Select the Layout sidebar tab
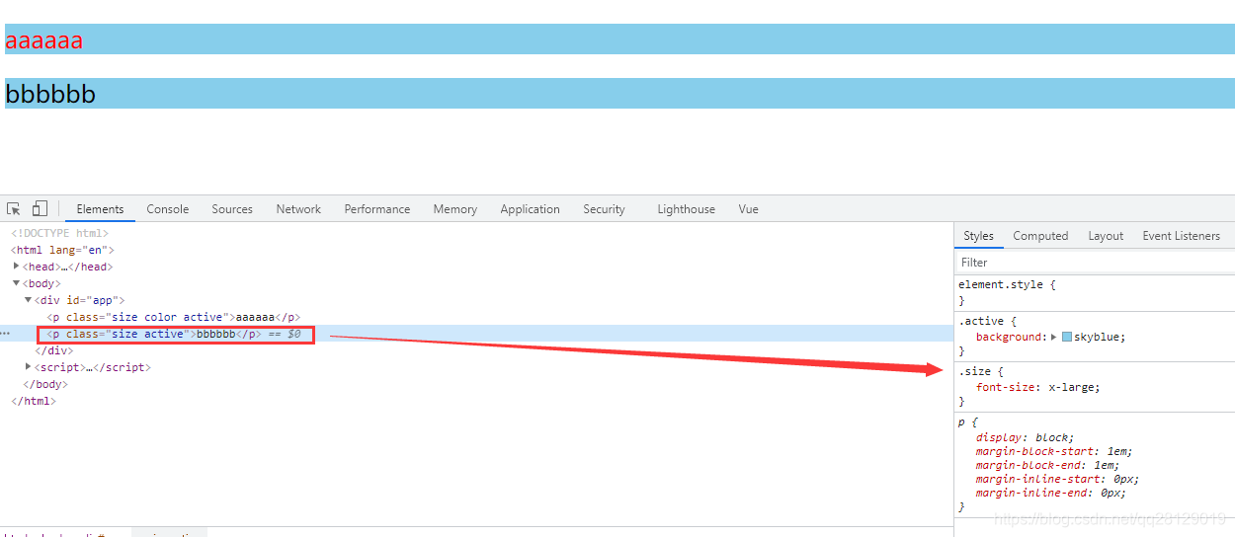This screenshot has height=537, width=1235. 1106,236
